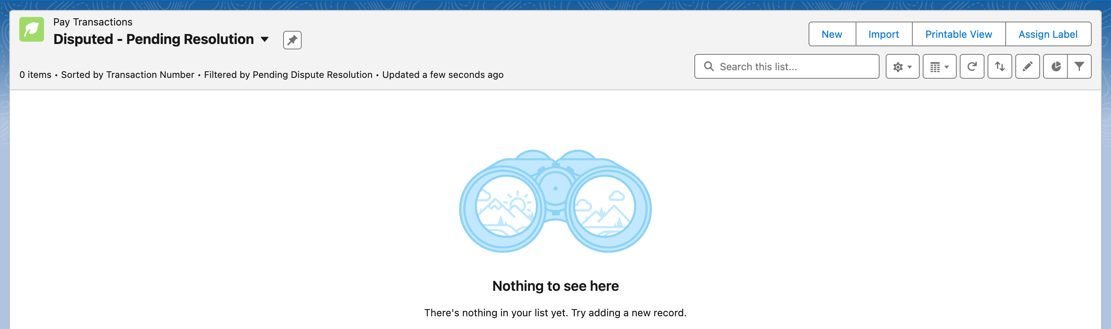Screen dimensions: 1111x329
Task: Click the "Updated a few seconds ago" text
Action: 442,74
